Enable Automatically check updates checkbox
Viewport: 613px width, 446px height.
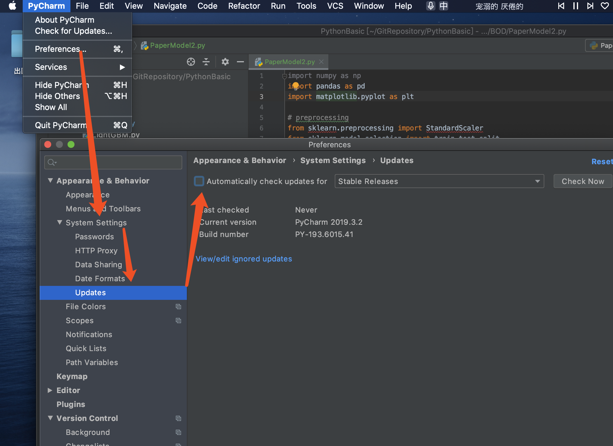coord(199,181)
